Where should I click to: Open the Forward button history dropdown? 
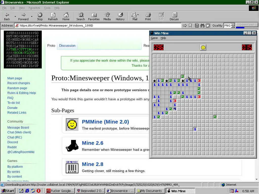(32, 16)
